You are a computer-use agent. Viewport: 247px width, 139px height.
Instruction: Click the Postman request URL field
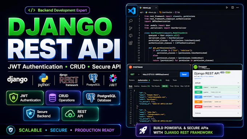159,74
